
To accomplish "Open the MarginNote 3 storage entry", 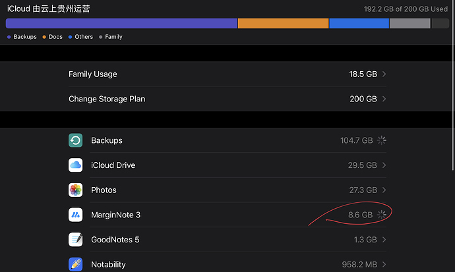I will [228, 215].
